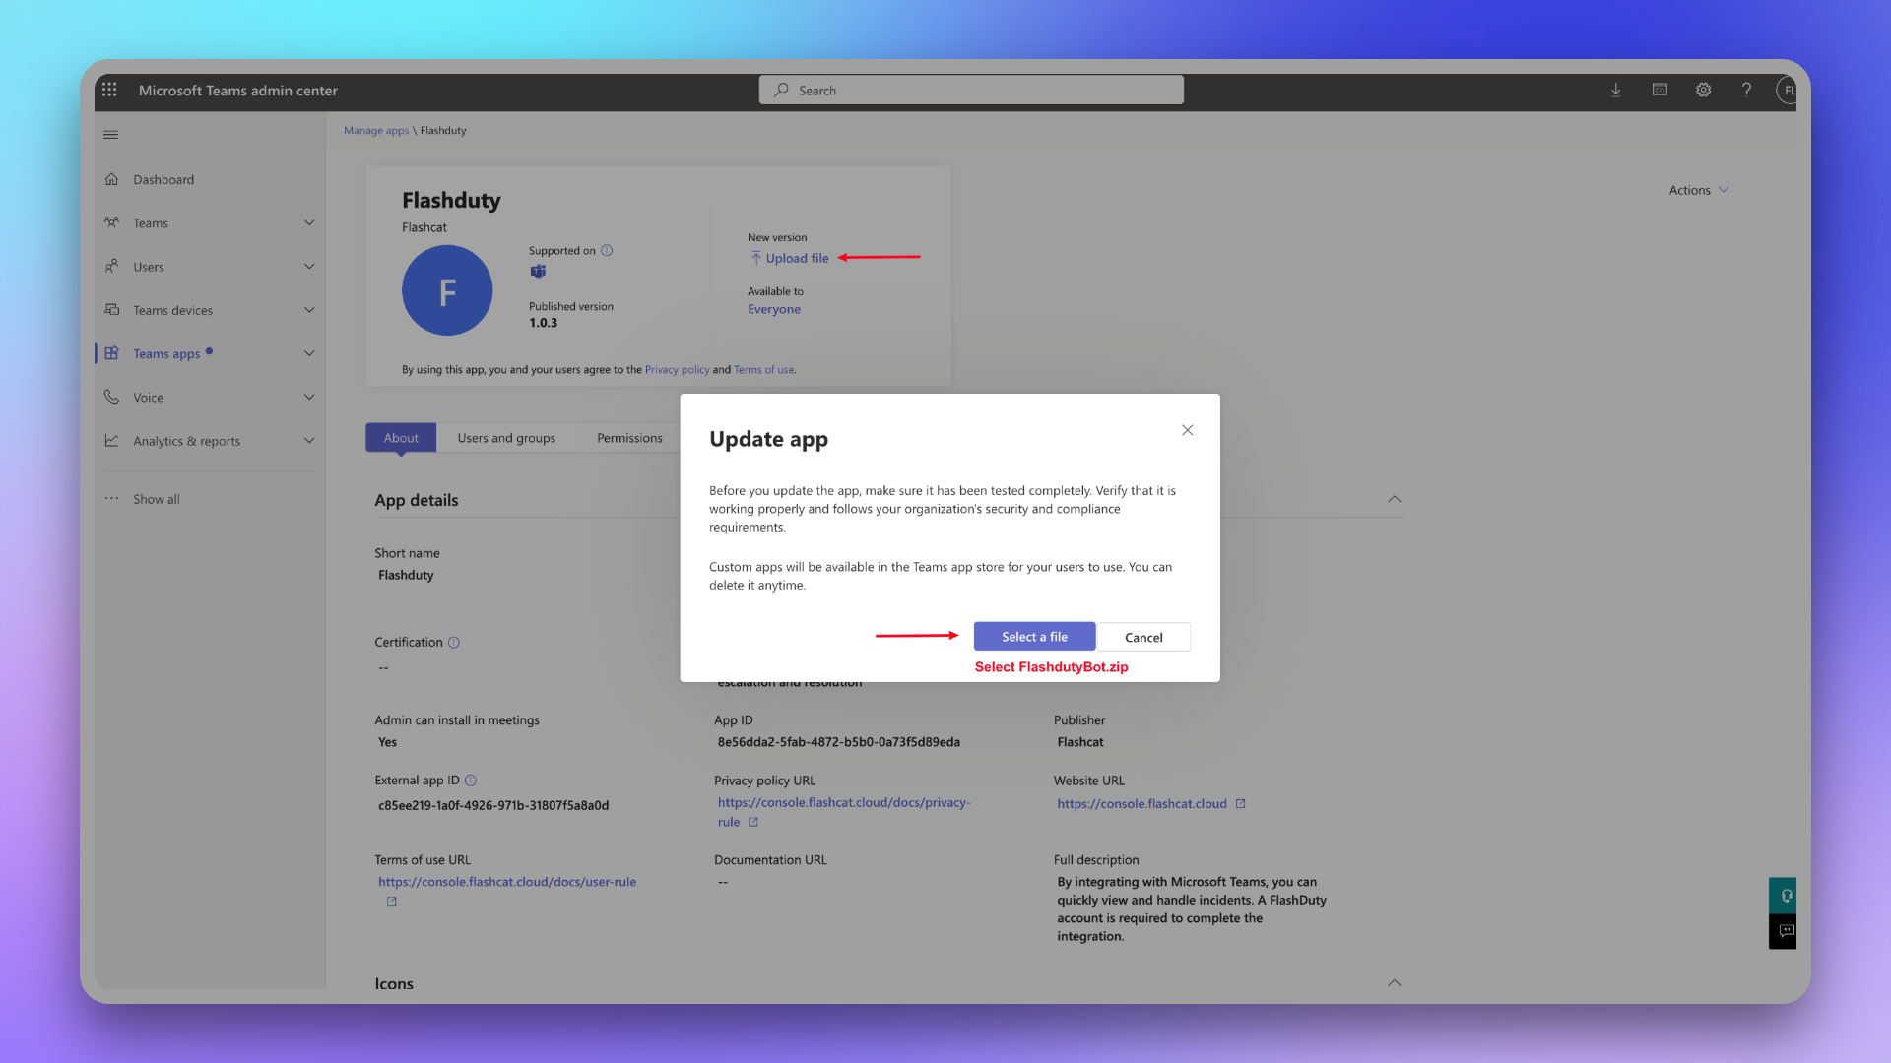Image resolution: width=1891 pixels, height=1063 pixels.
Task: Open settings gear in top bar
Action: [x=1703, y=90]
